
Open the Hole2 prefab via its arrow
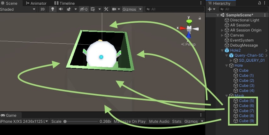coord(266,50)
